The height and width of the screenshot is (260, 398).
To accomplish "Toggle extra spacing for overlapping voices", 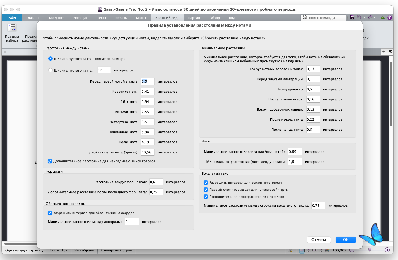I will pos(50,161).
